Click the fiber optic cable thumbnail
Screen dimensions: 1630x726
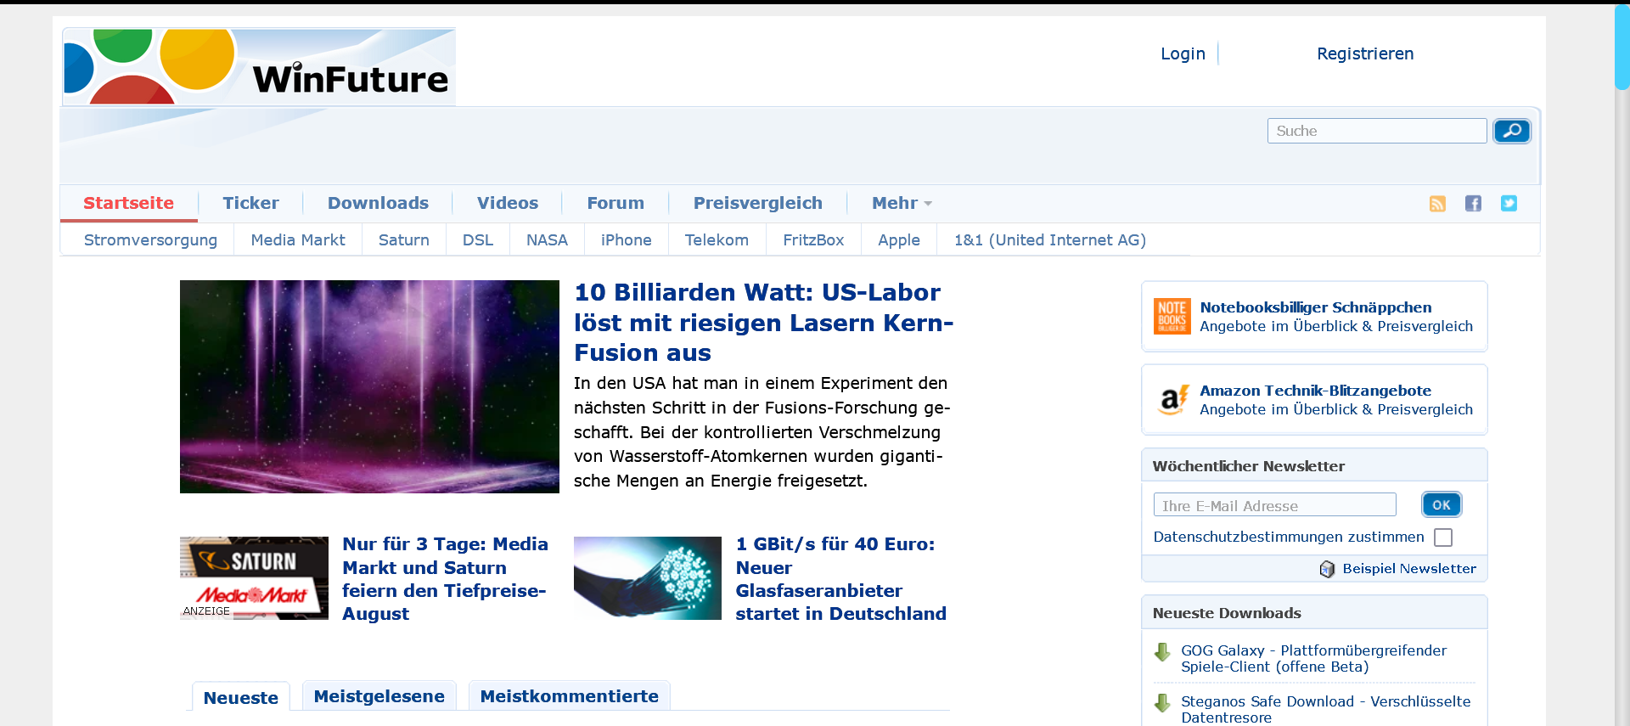coord(648,578)
